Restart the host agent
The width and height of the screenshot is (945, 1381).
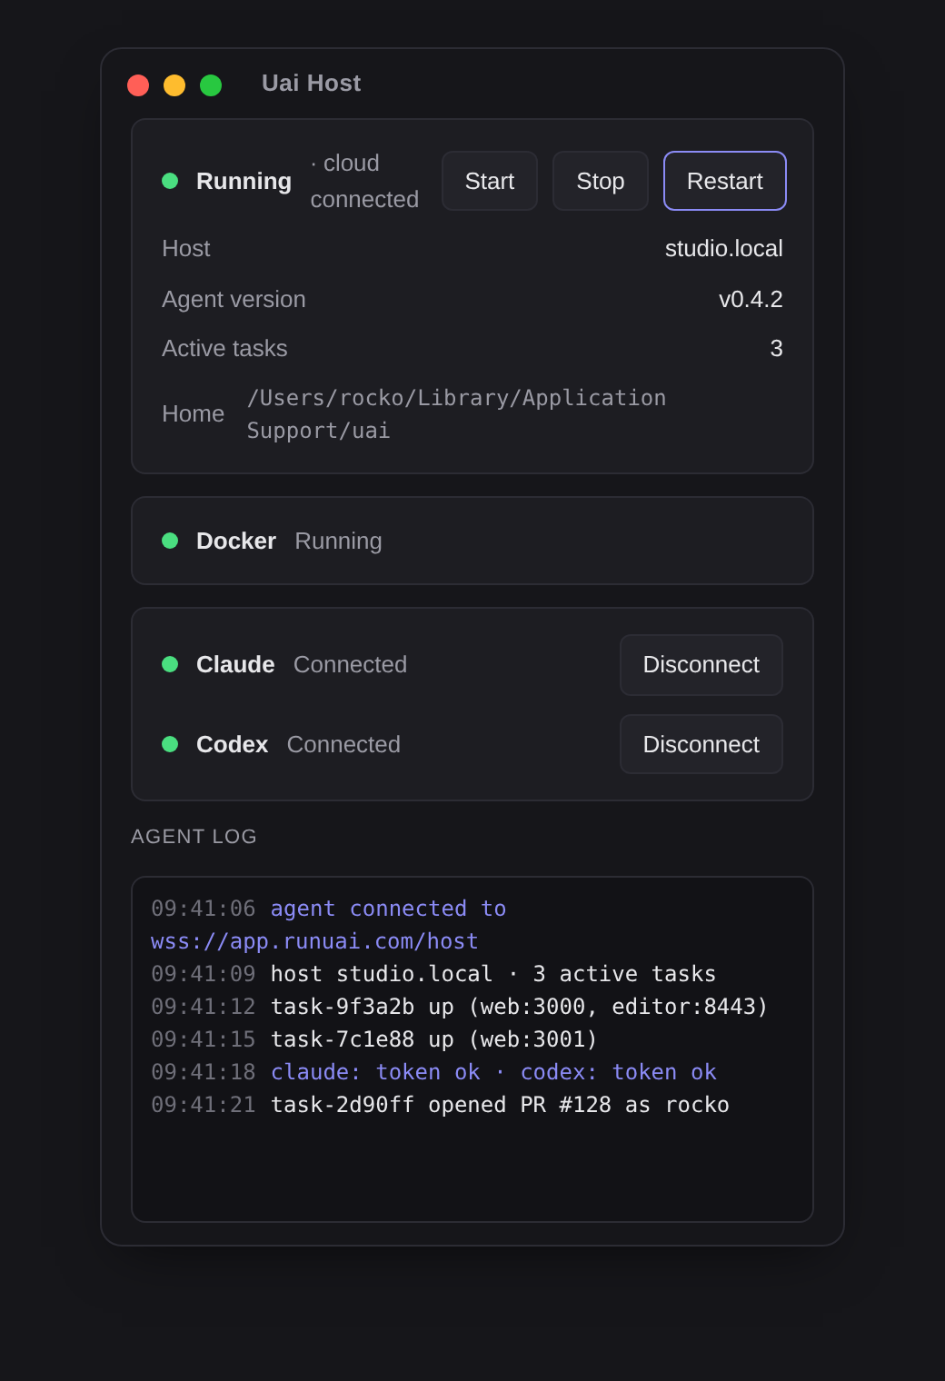[x=725, y=181]
